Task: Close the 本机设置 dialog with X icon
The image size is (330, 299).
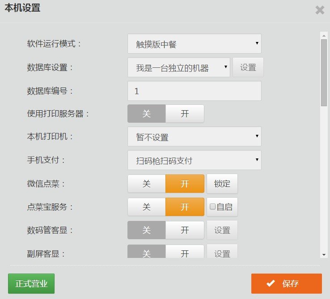Action: tap(320, 10)
